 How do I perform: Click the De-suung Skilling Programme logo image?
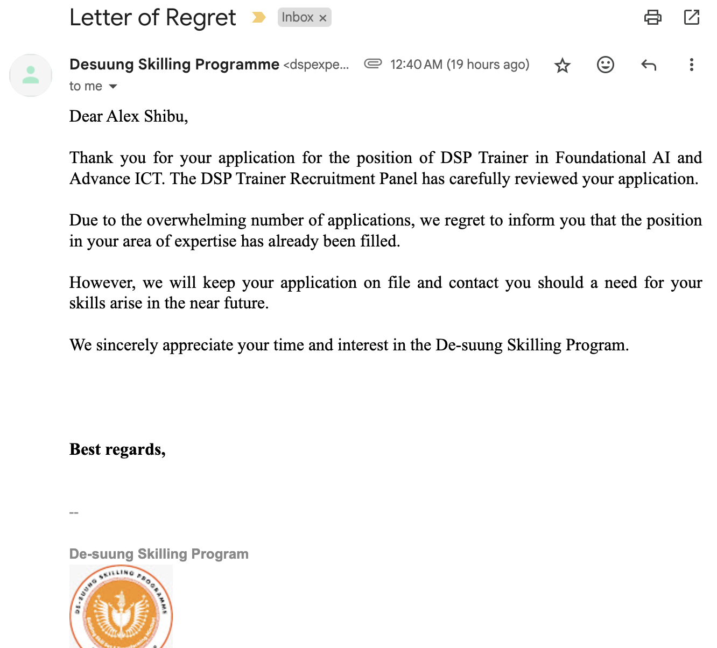pyautogui.click(x=121, y=607)
